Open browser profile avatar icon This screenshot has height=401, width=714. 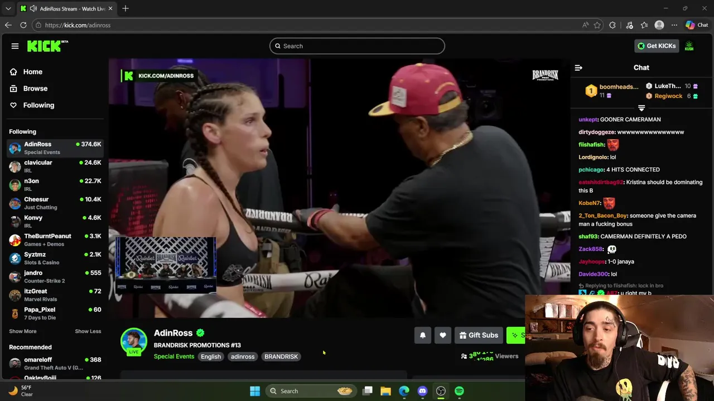tap(659, 25)
